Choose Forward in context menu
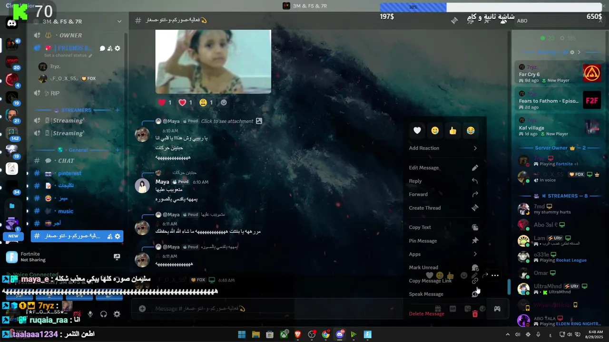 coord(443,194)
